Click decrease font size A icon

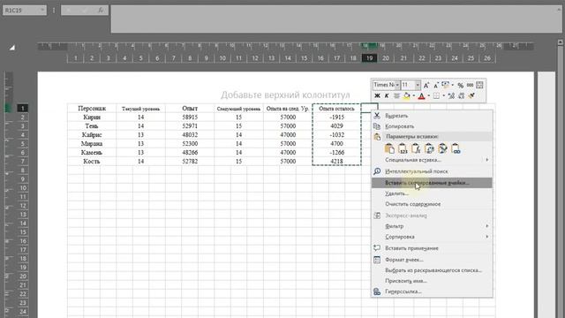coord(435,86)
